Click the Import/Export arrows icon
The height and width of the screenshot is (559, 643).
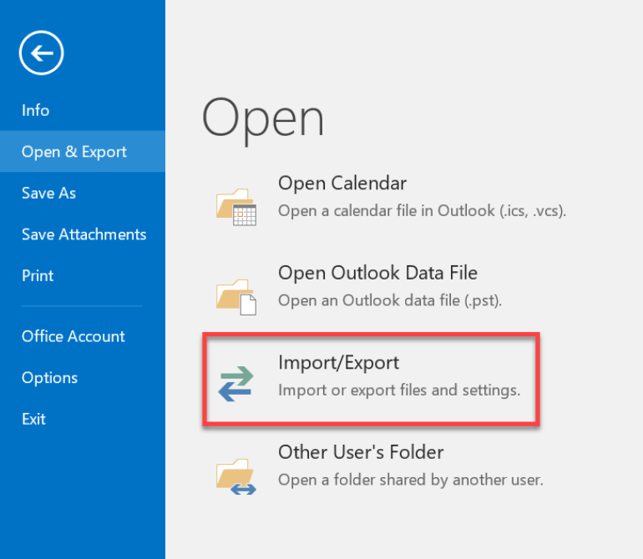pos(236,384)
